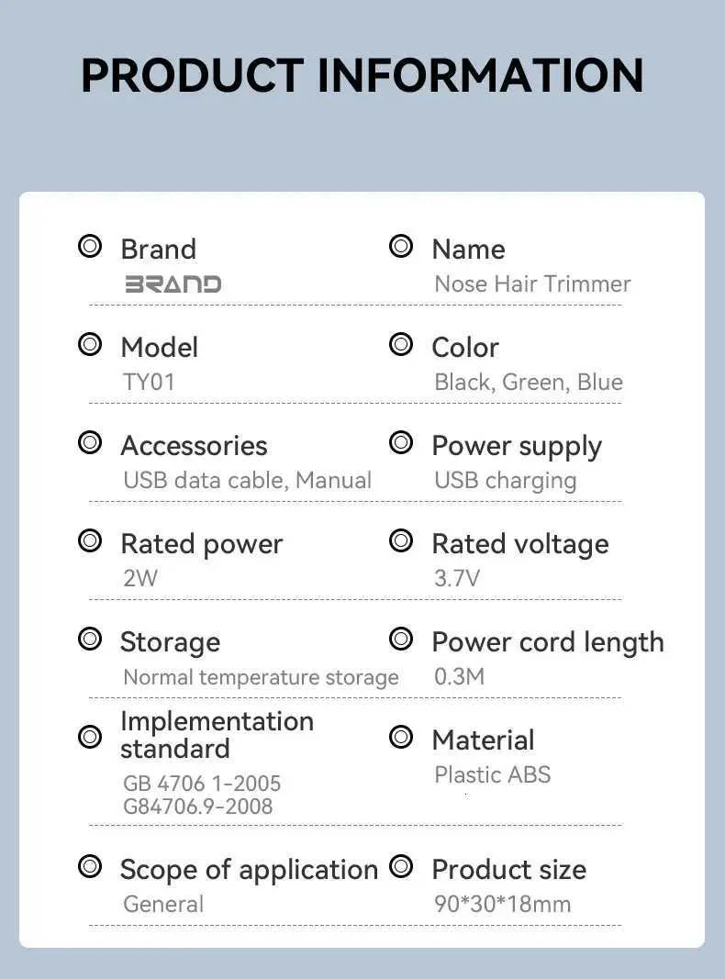Screen dimensions: 725x979
Task: Click the PRODUCT INFORMATION heading
Action: [x=362, y=75]
